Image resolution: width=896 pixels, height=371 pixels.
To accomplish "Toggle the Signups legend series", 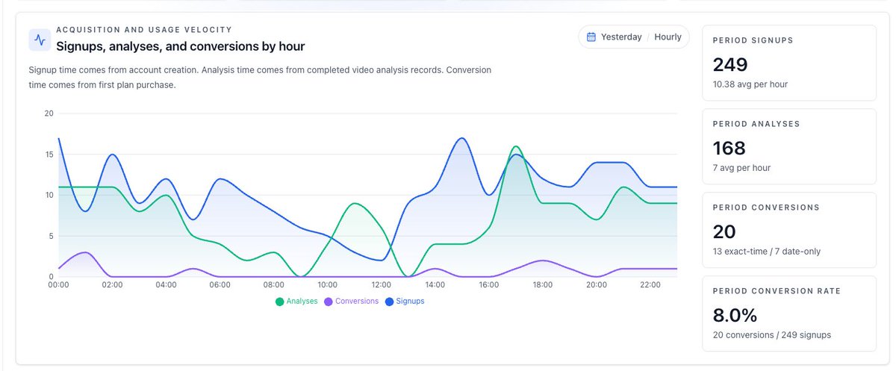I will (x=405, y=302).
